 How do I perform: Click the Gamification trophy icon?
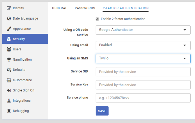click(9, 59)
